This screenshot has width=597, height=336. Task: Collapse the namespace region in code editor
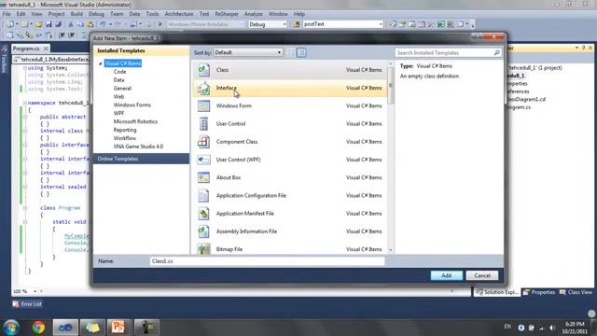tap(25, 103)
